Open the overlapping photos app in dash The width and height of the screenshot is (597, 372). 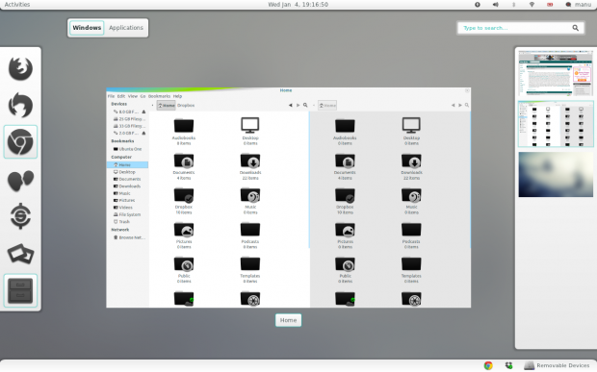pos(20,254)
